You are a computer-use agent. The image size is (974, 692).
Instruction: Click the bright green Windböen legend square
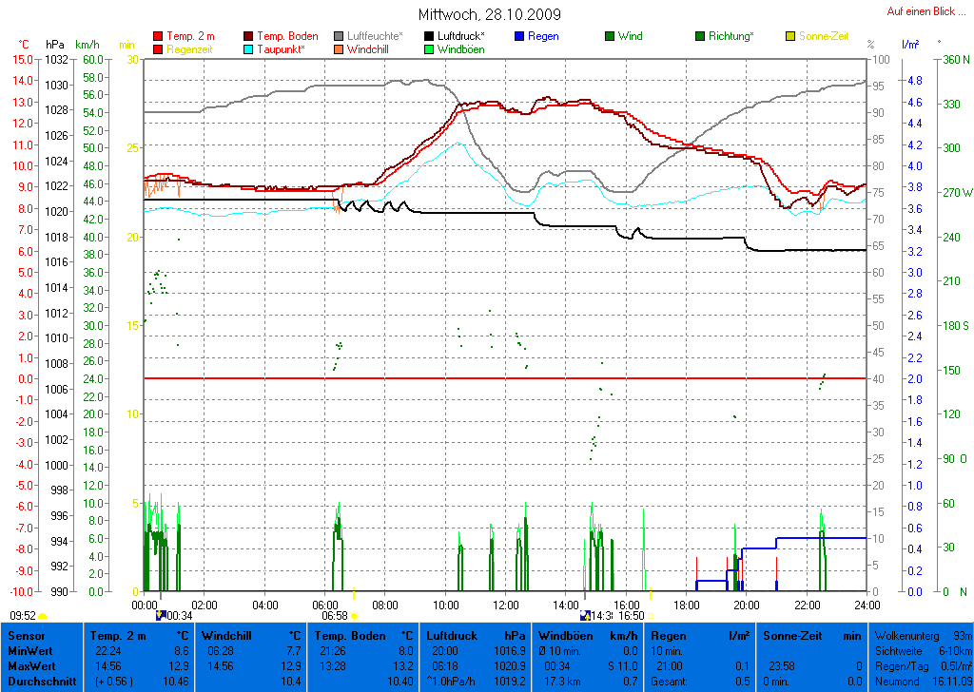(429, 48)
